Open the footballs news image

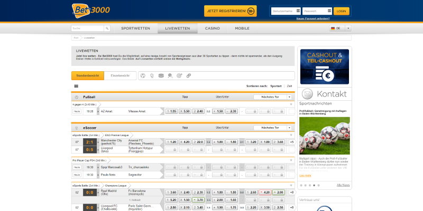click(x=325, y=136)
